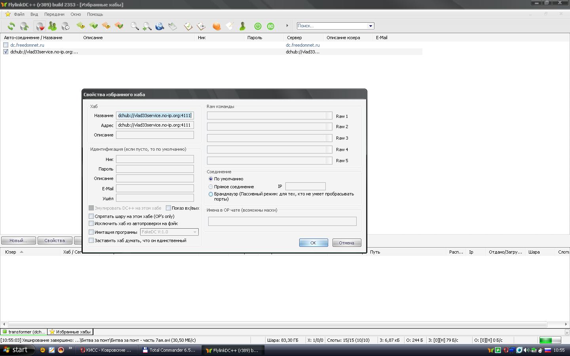Click the orange helmet toolbar icon
This screenshot has width=570, height=356.
pyautogui.click(x=217, y=26)
